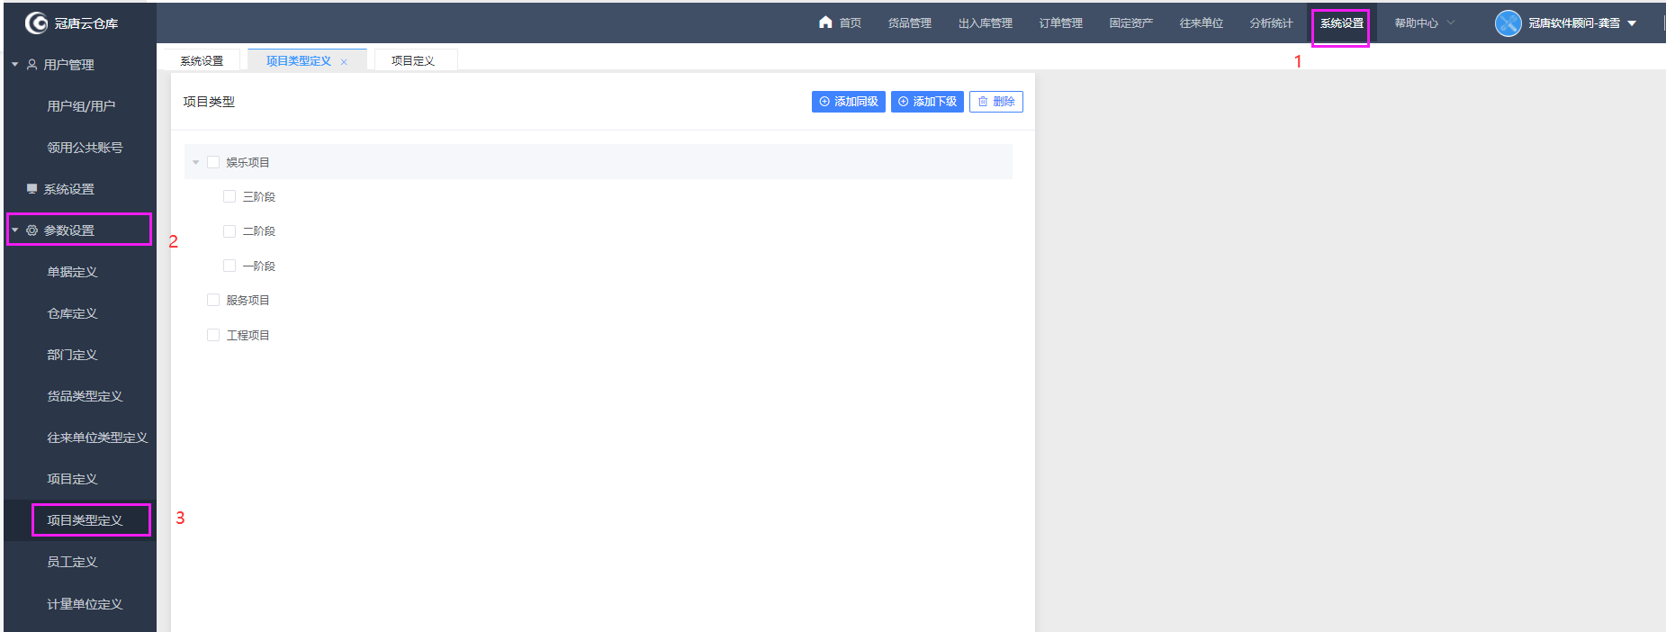Open 分析统计 in top navigation
Image resolution: width=1666 pixels, height=632 pixels.
[1272, 23]
